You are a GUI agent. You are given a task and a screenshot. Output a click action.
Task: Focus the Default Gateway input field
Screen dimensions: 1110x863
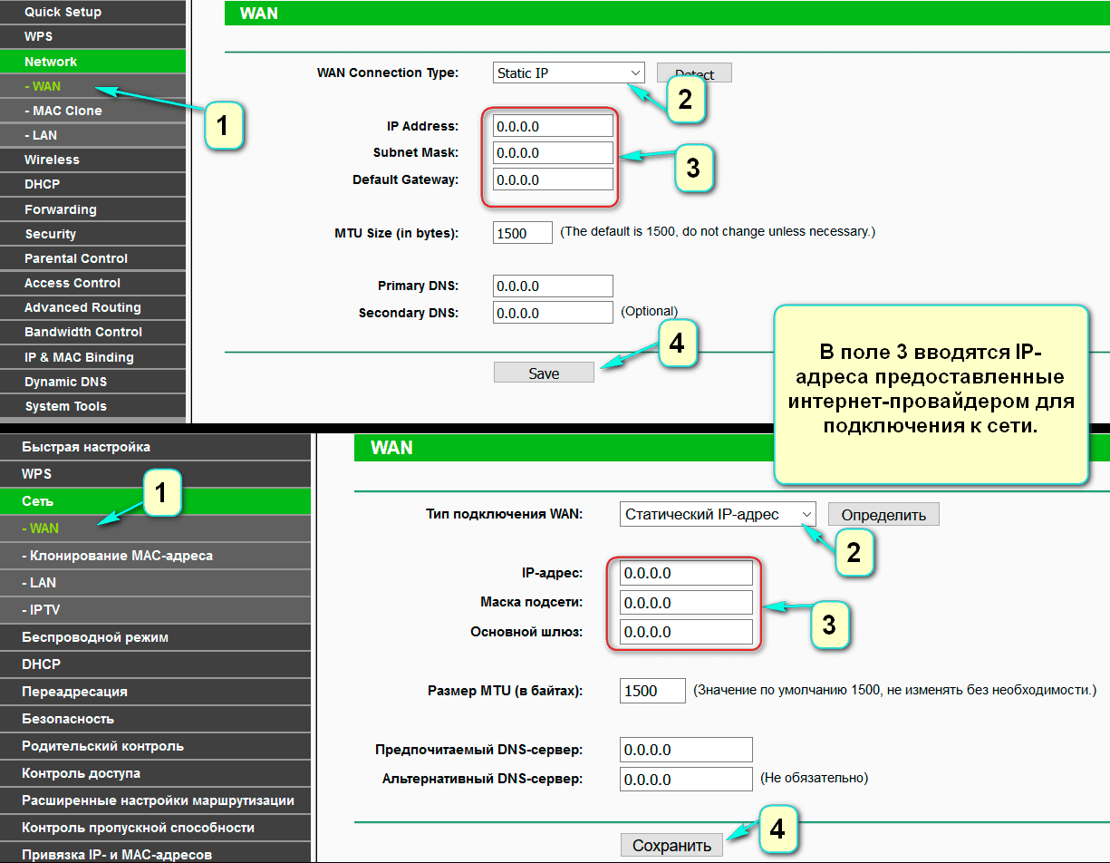click(x=553, y=179)
